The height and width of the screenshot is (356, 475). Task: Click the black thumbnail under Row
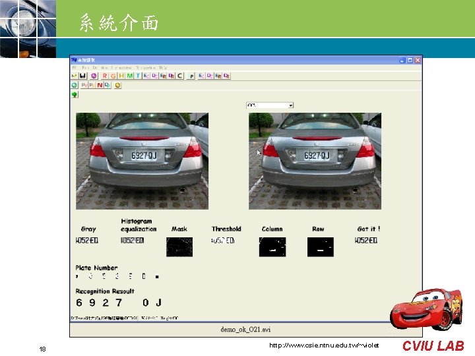pos(321,247)
